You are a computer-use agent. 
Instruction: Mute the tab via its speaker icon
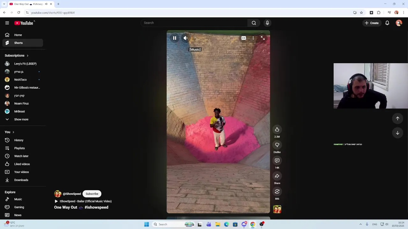(46, 4)
